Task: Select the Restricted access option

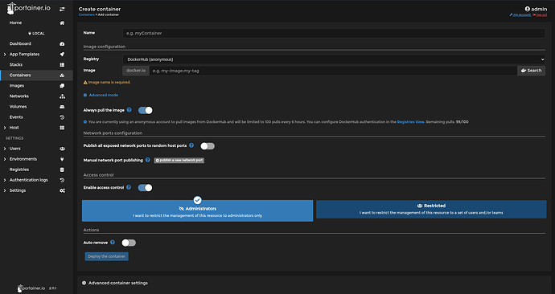Action: point(431,209)
